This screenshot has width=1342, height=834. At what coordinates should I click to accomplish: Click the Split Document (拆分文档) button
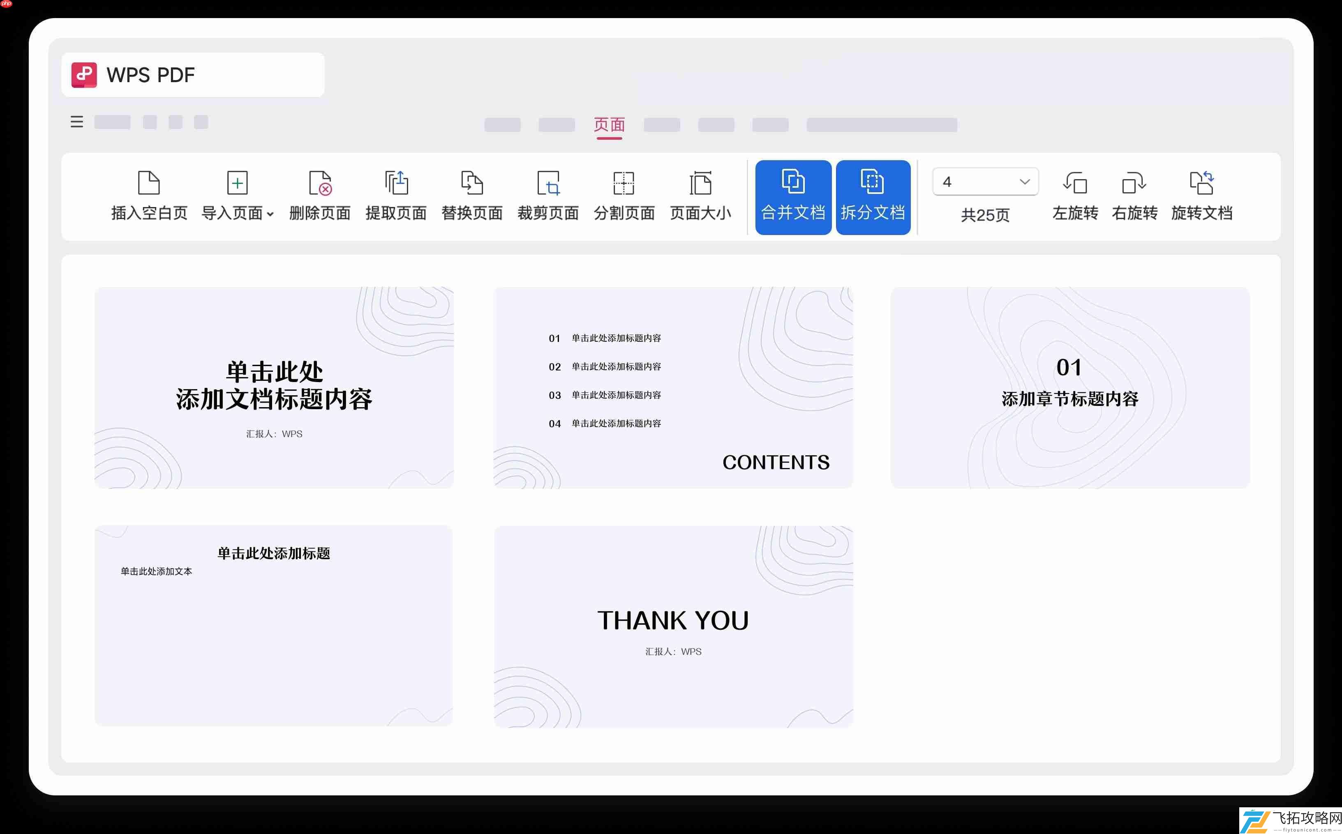click(873, 197)
